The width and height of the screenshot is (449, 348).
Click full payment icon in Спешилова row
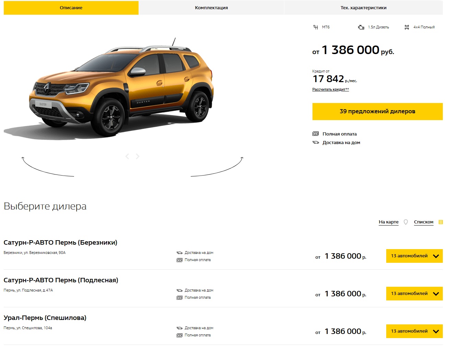[x=179, y=335]
